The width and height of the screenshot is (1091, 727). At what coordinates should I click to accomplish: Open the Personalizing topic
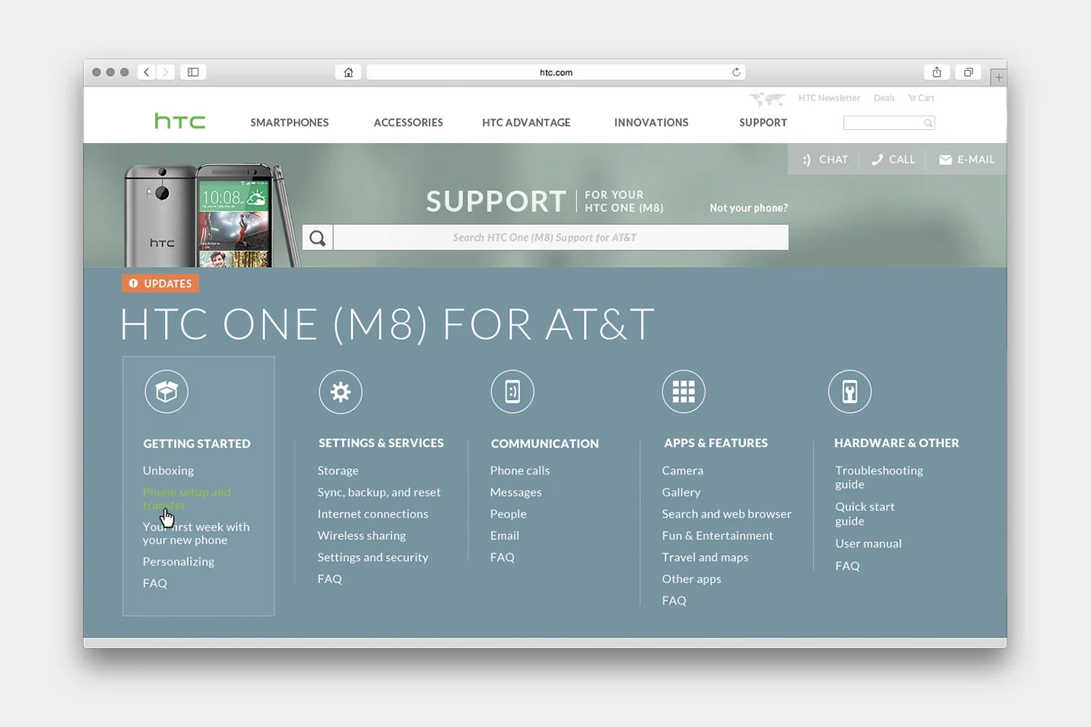point(179,561)
